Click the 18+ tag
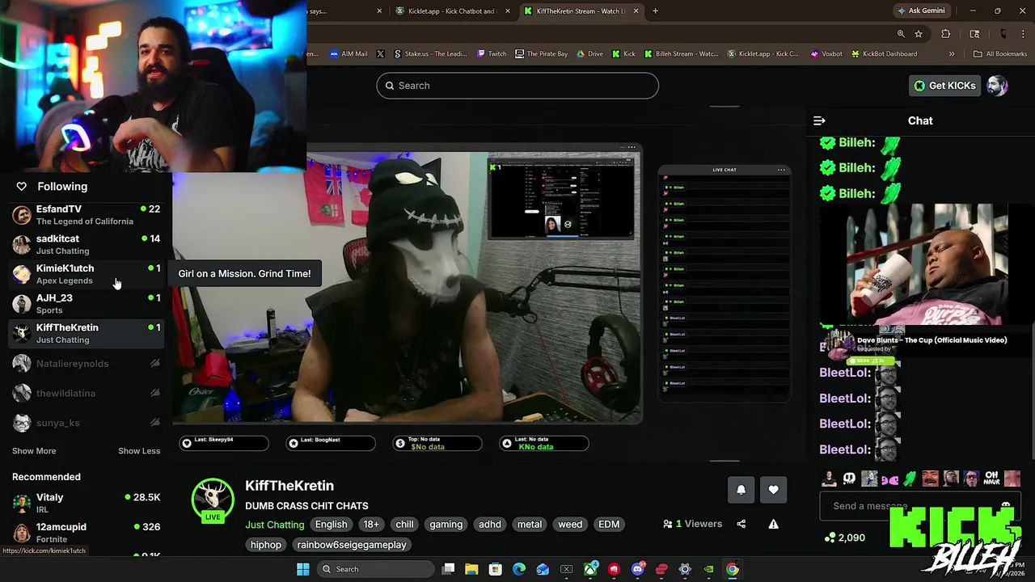Screen dimensions: 1035x582 [371, 525]
